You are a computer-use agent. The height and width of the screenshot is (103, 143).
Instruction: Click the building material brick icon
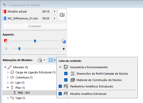click(x=73, y=80)
